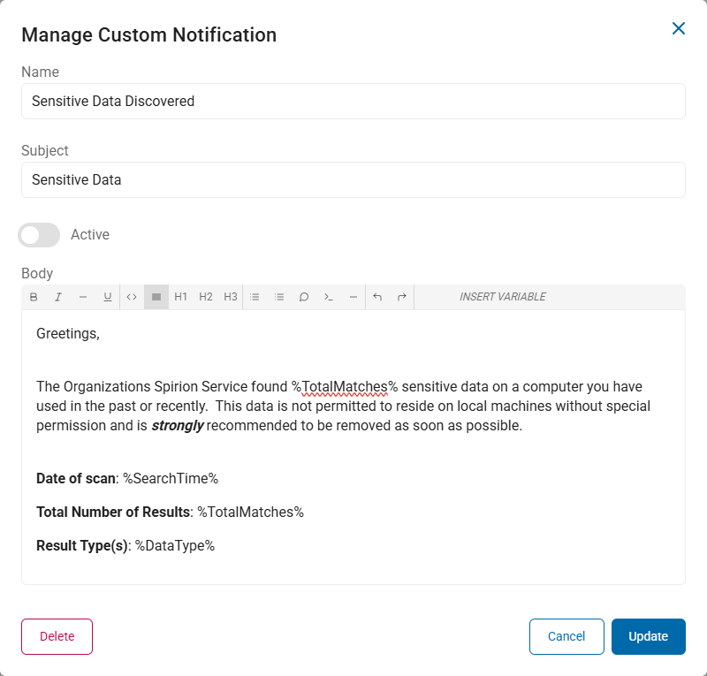The width and height of the screenshot is (707, 676).
Task: Apply Heading 3 style
Action: point(231,297)
